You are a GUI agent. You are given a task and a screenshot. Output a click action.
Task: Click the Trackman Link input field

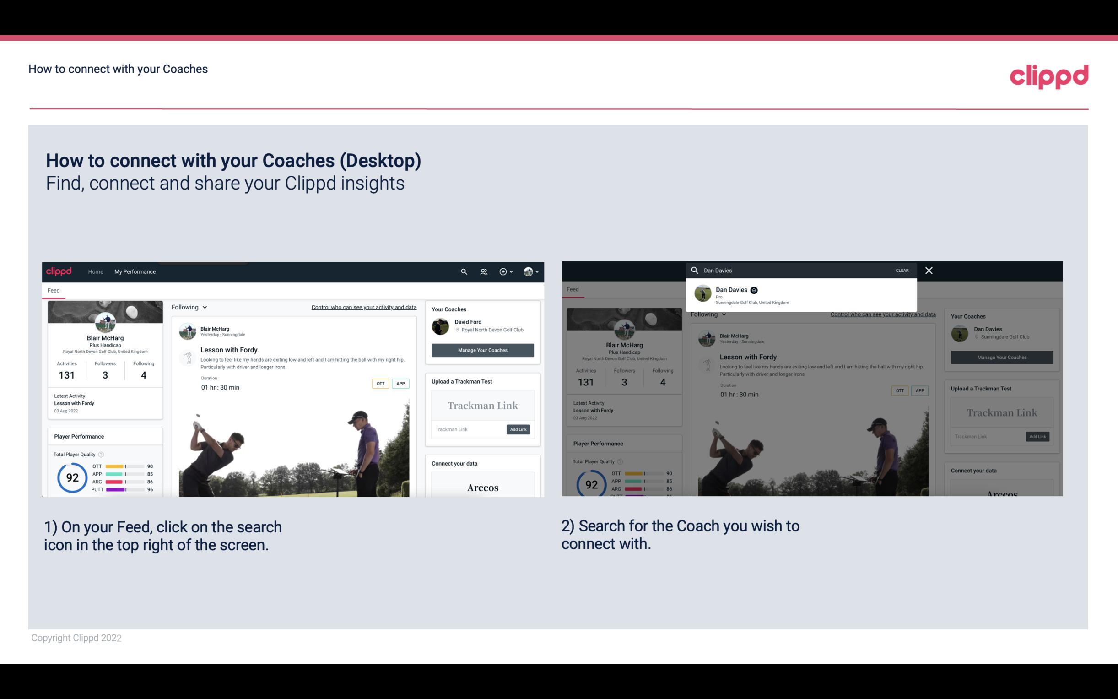point(465,428)
